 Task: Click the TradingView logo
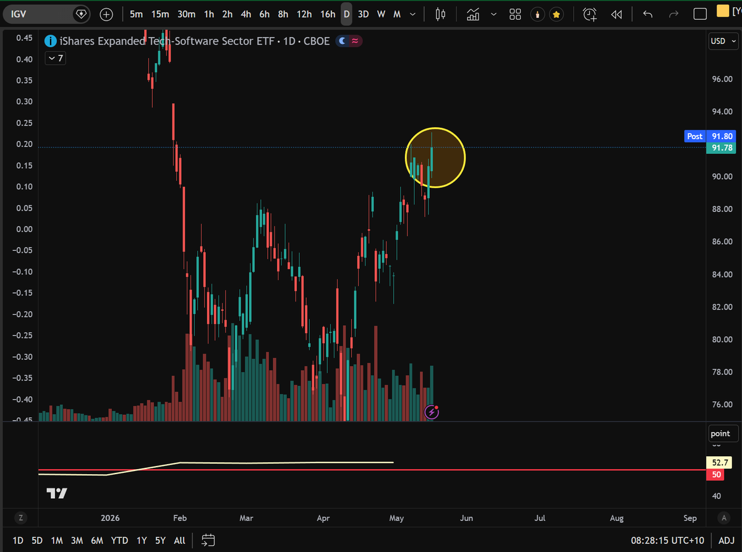tap(57, 493)
